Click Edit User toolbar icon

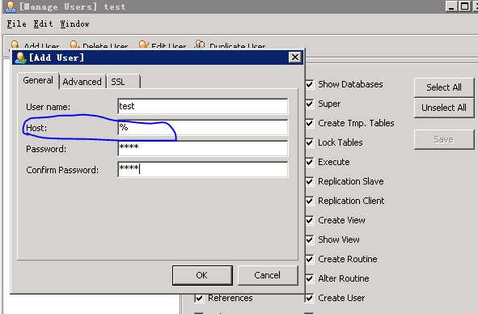(143, 45)
